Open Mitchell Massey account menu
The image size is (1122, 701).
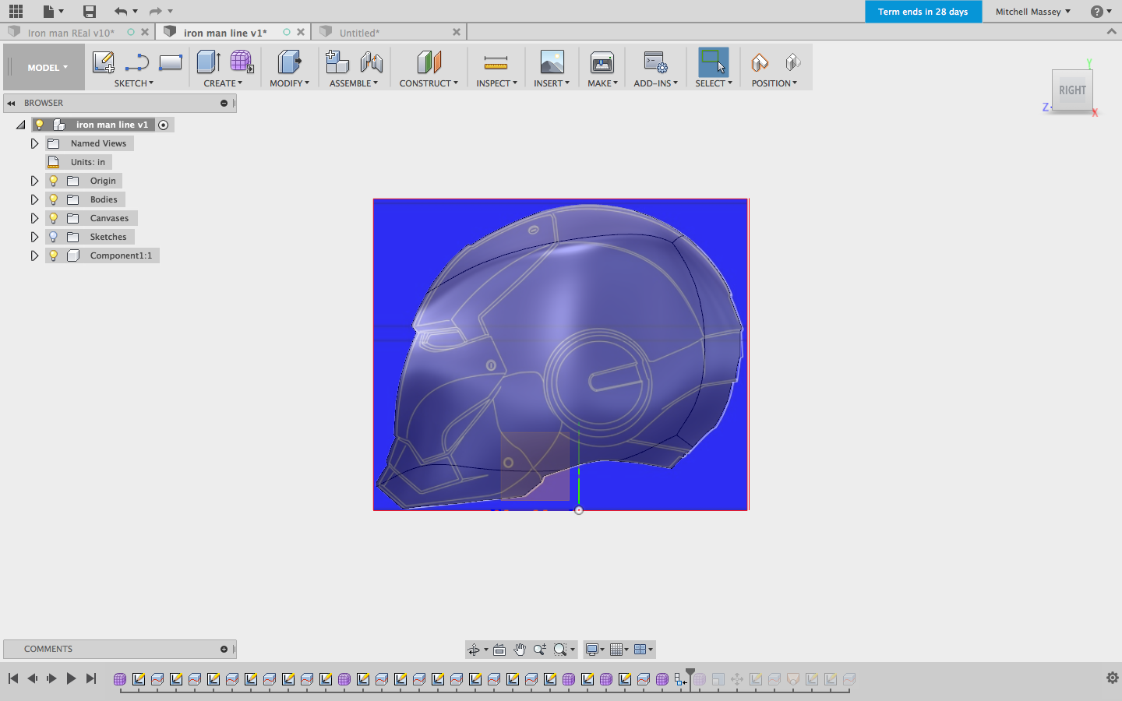coord(1032,12)
